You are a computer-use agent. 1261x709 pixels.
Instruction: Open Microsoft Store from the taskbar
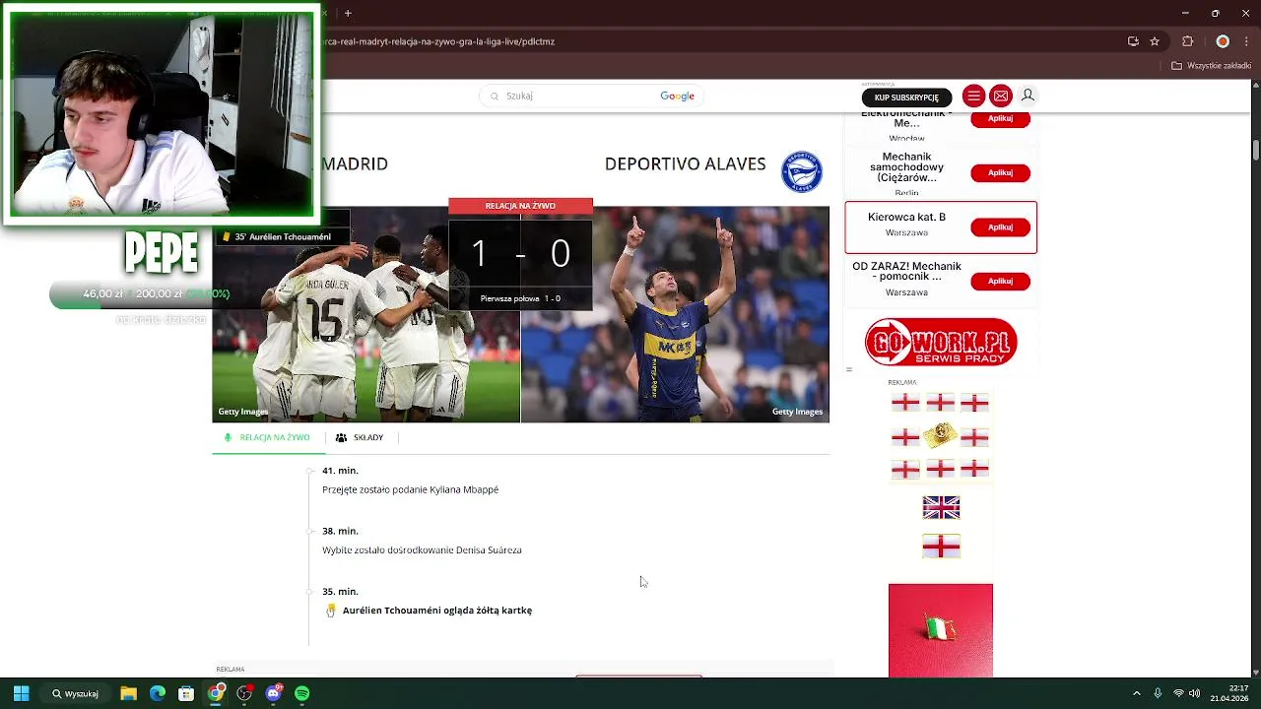(186, 693)
